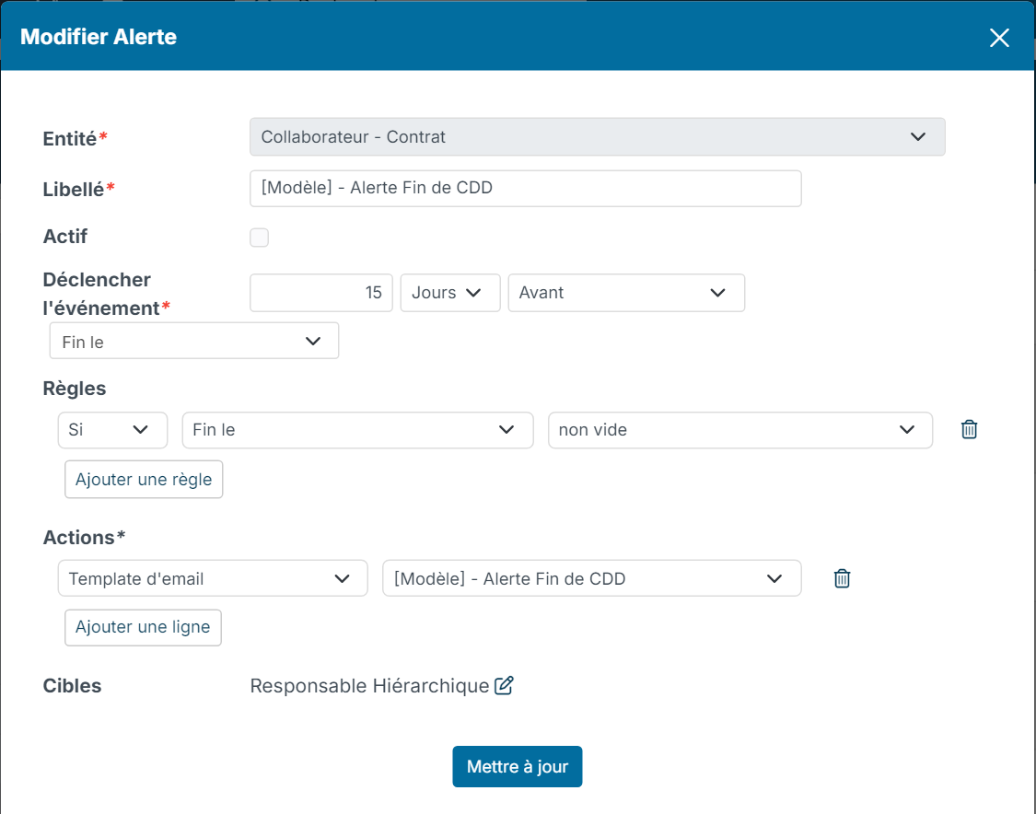Delete the 'Fin le' rule with trash icon

[969, 429]
